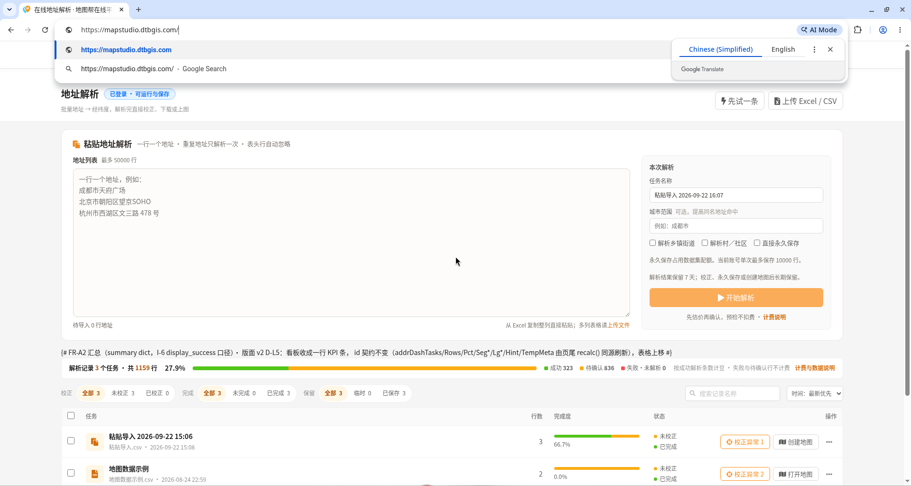Open tab search dropdown arrow
This screenshot has height=486, width=911.
[9, 9]
